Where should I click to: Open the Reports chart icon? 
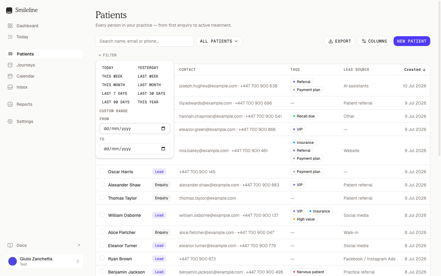tap(10, 104)
